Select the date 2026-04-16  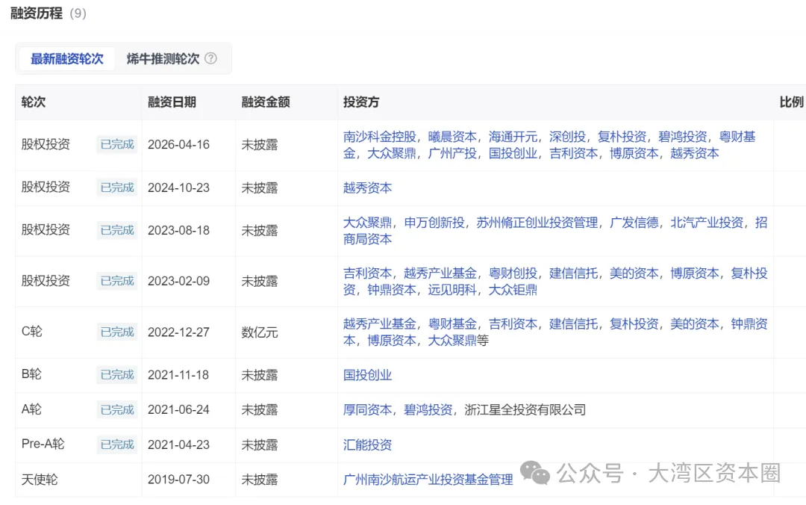coord(178,145)
